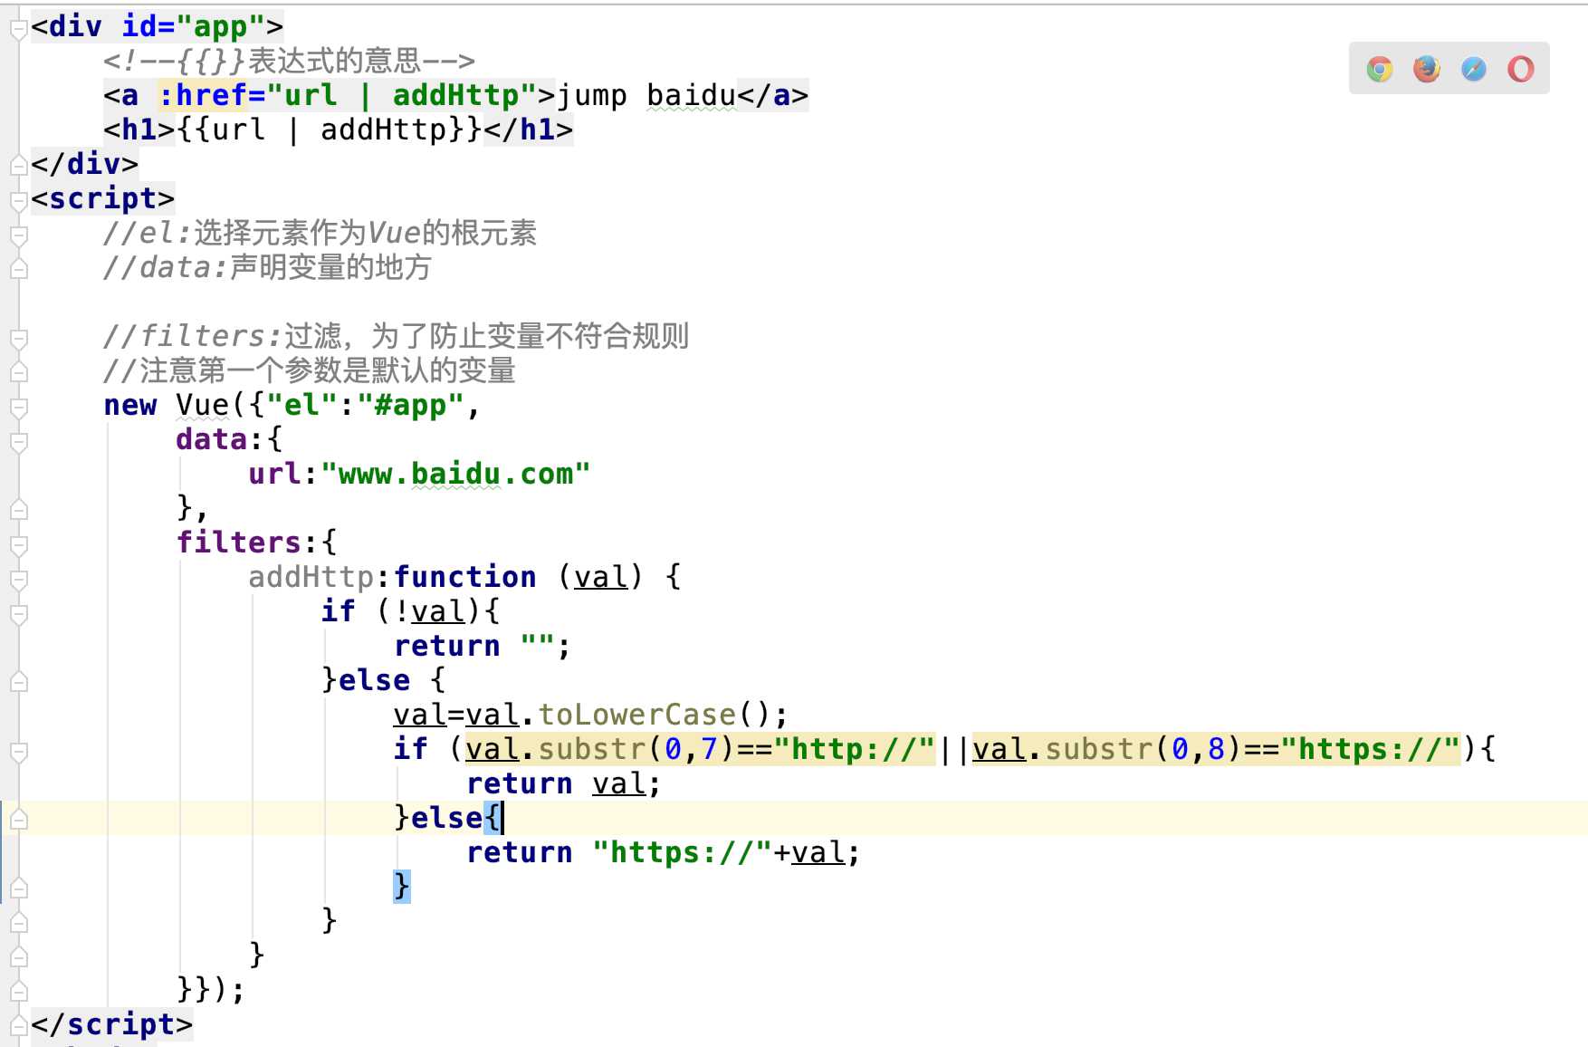
Task: Click the return ""; statement
Action: (x=483, y=646)
